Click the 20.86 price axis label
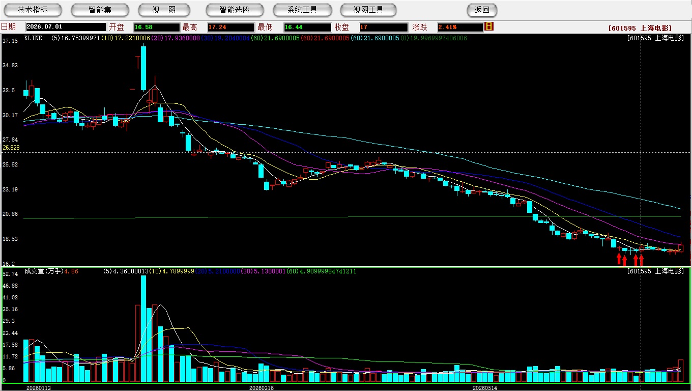 10,214
